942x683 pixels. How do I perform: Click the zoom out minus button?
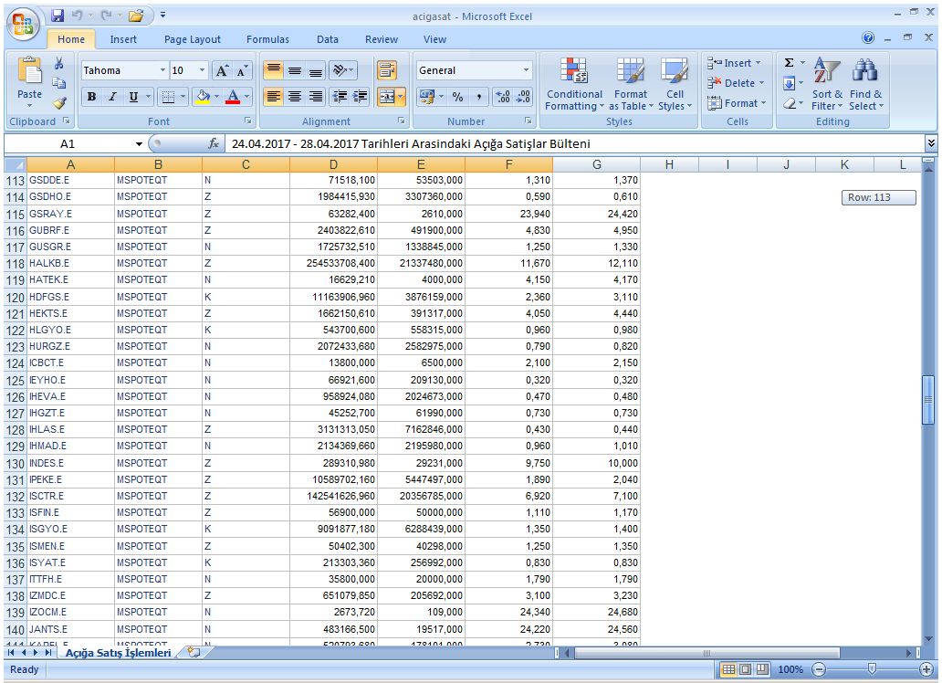pos(819,669)
